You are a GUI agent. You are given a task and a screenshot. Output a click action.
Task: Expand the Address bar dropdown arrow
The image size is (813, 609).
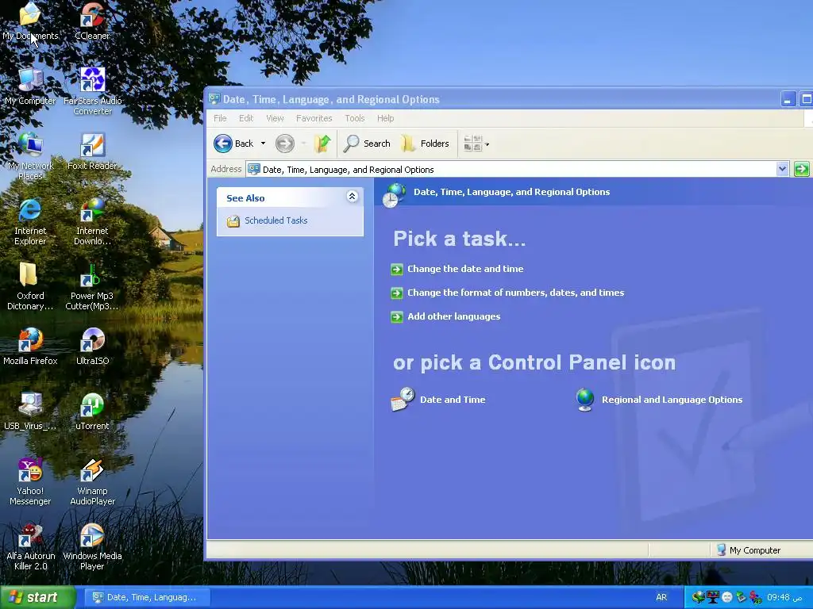[782, 169]
